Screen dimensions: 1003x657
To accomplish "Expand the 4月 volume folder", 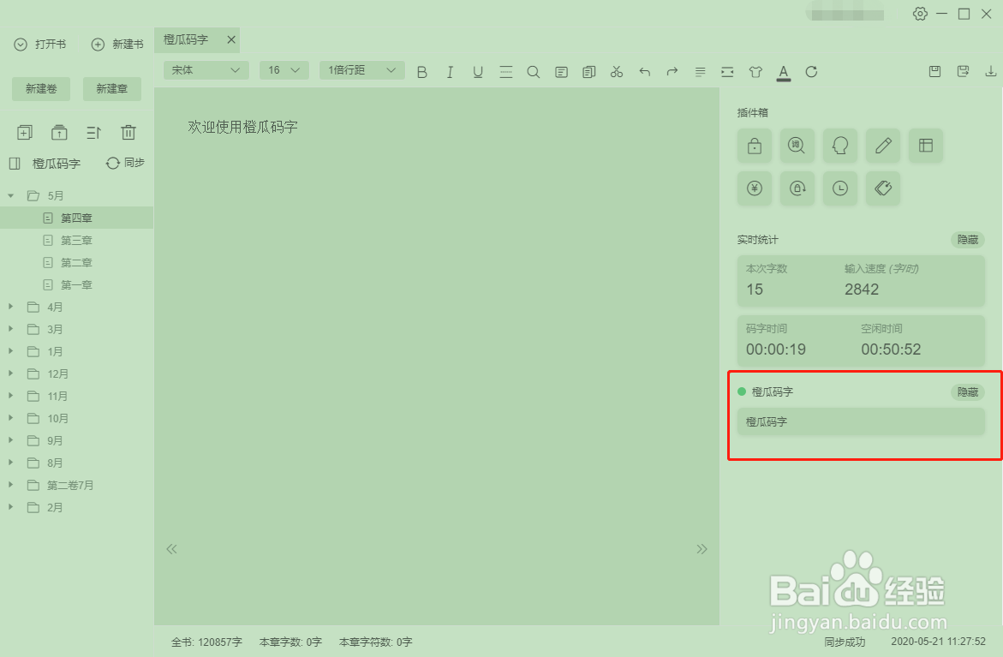I will click(x=11, y=307).
